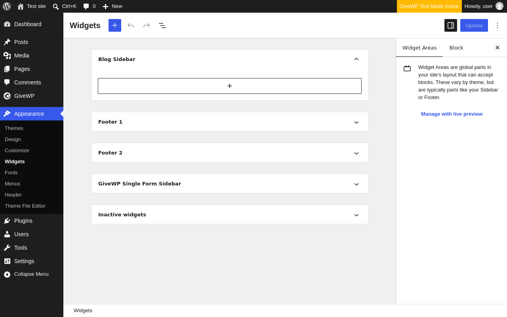Screen dimensions: 507x317
Task: Add block in Blog Sidebar appender
Action: click(x=230, y=86)
